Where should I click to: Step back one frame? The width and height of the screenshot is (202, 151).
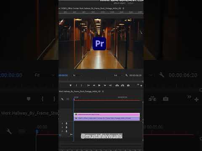(94, 85)
